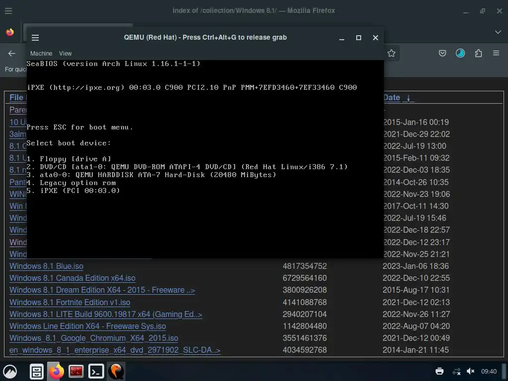Click file size 4817354752
Viewport: 508px width, 381px height.
pyautogui.click(x=305, y=266)
